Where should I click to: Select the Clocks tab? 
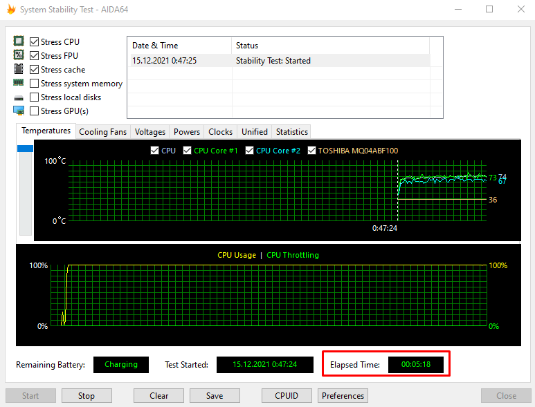coord(220,132)
